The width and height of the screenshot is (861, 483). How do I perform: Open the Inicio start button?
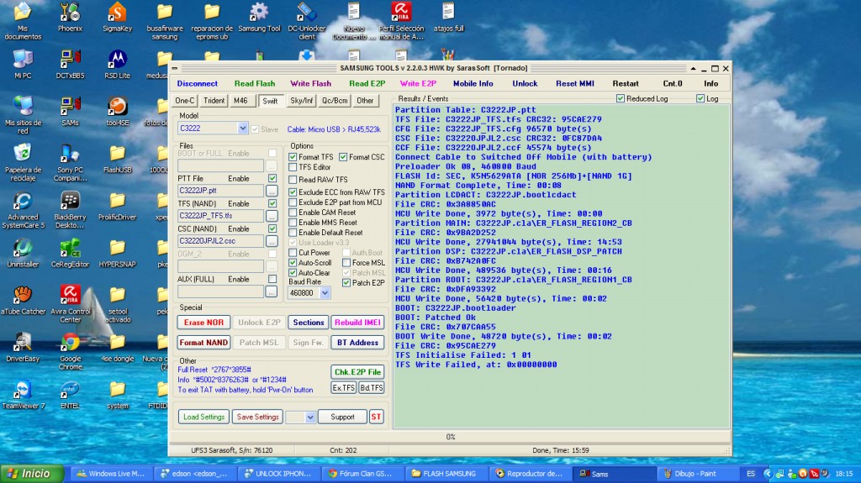coord(31,474)
